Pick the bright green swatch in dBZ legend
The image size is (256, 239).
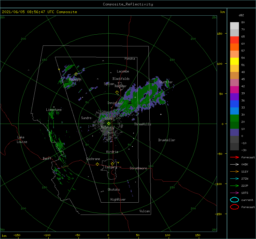pos(234,118)
